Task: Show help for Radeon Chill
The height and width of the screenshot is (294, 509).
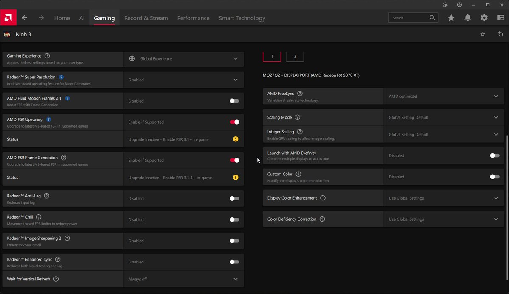Action: tap(39, 217)
